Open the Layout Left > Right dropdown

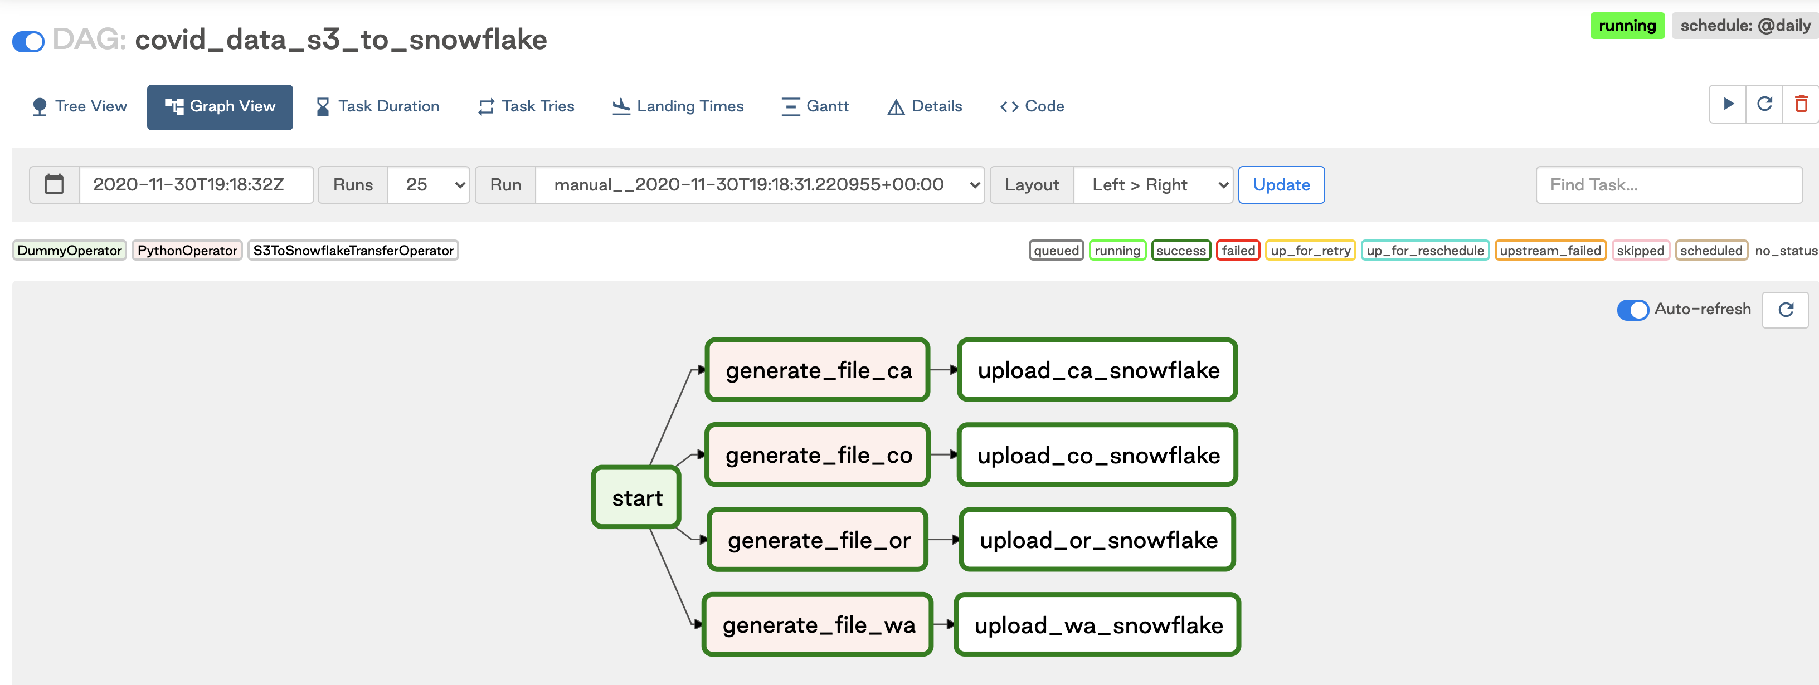(1152, 185)
